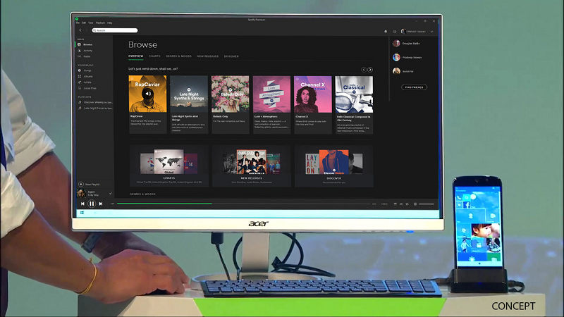Open the play queue icon
Viewport: 564px width, 317px height.
396,204
